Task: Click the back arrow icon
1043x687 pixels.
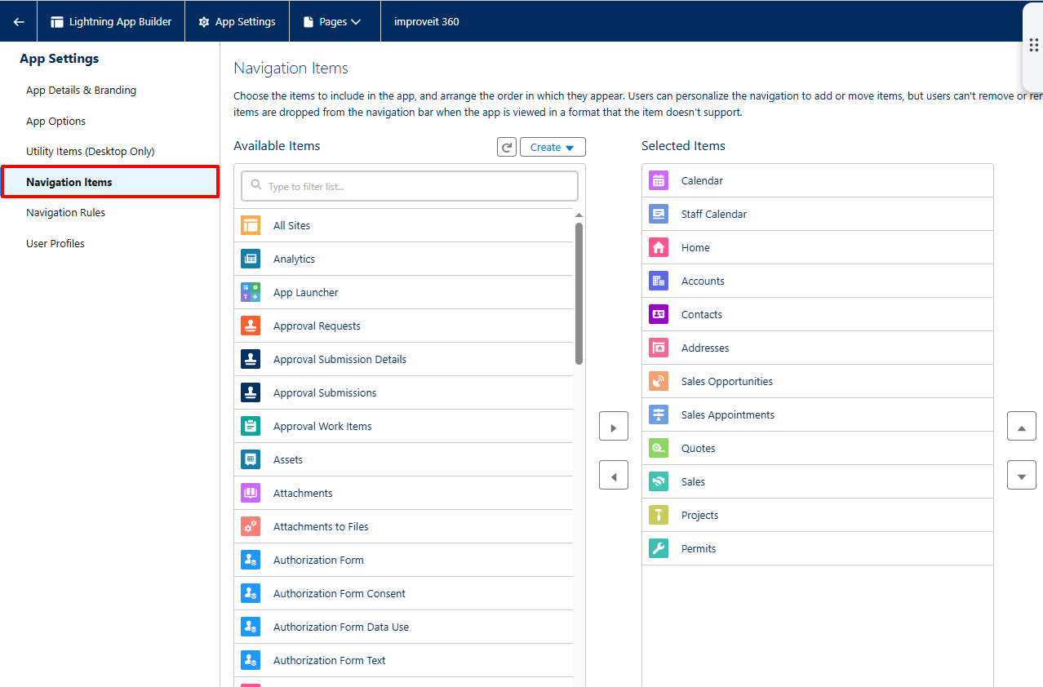Action: pyautogui.click(x=19, y=22)
